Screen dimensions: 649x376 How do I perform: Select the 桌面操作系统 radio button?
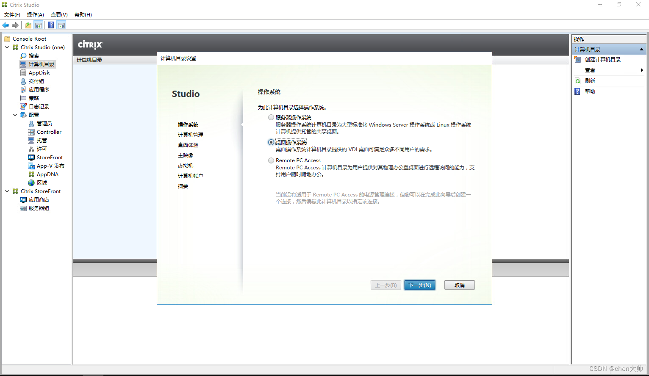[x=271, y=142]
